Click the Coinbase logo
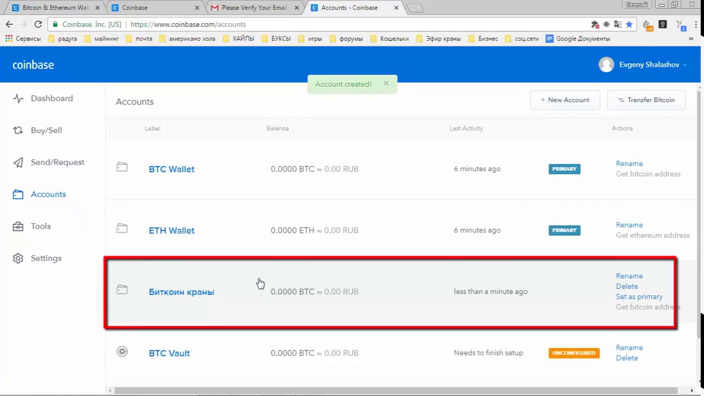This screenshot has height=396, width=704. (33, 65)
